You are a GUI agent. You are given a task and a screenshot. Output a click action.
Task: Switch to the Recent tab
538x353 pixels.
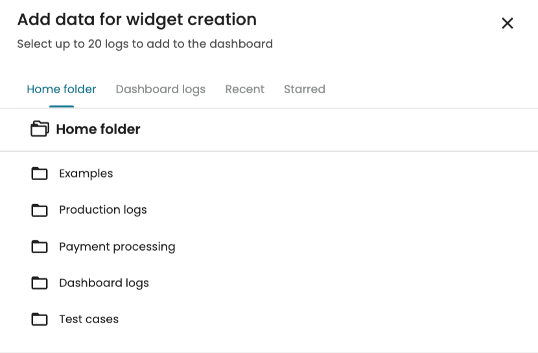click(244, 89)
